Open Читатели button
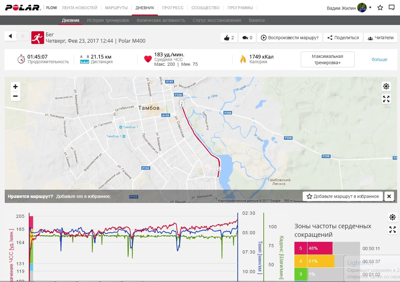The height and width of the screenshot is (282, 400). pyautogui.click(x=380, y=38)
